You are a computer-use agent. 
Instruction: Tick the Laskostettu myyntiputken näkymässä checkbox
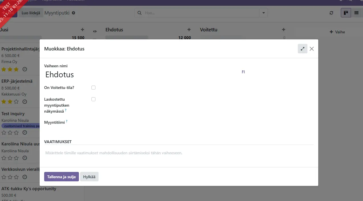click(93, 99)
